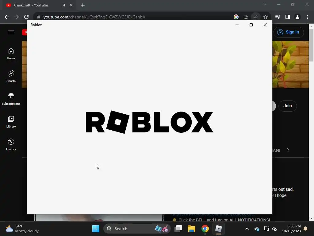Click the scrollbar's up arrow

coord(311,26)
